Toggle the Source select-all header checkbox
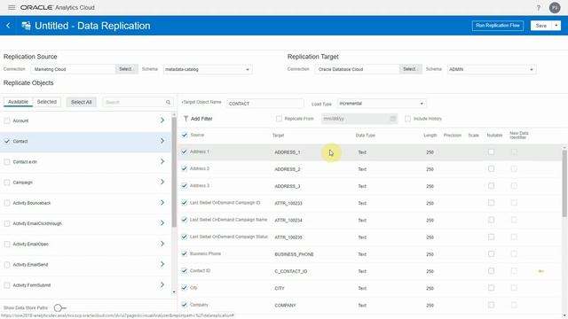The image size is (568, 319). 185,135
